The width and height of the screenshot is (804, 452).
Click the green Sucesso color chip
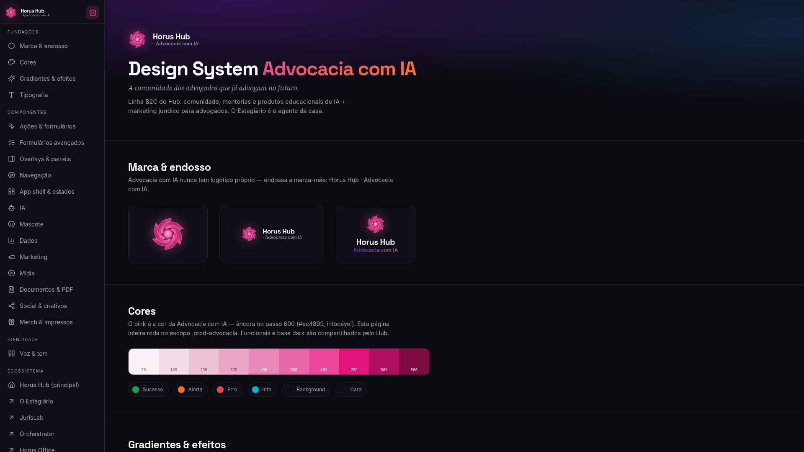point(148,390)
